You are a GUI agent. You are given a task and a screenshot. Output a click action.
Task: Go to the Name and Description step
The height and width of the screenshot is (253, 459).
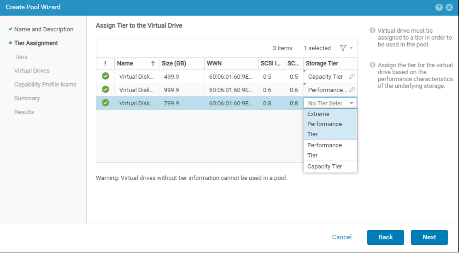click(x=44, y=29)
